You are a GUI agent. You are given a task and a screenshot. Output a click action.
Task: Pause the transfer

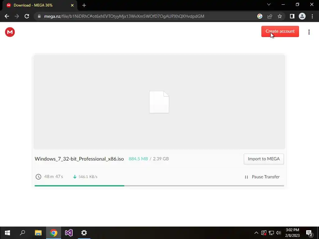[262, 177]
